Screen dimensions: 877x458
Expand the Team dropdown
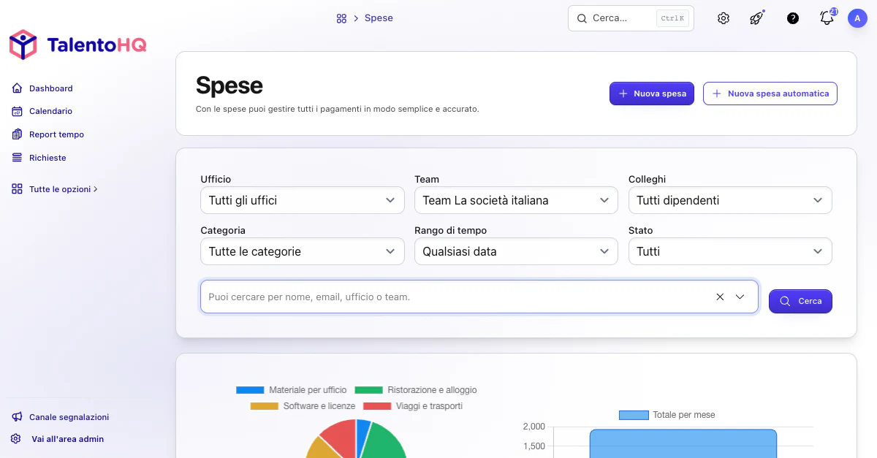(x=516, y=200)
